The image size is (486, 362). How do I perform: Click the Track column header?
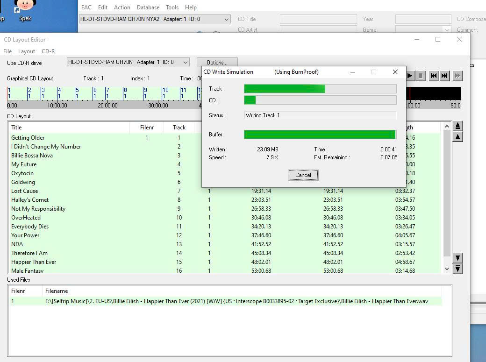click(179, 128)
